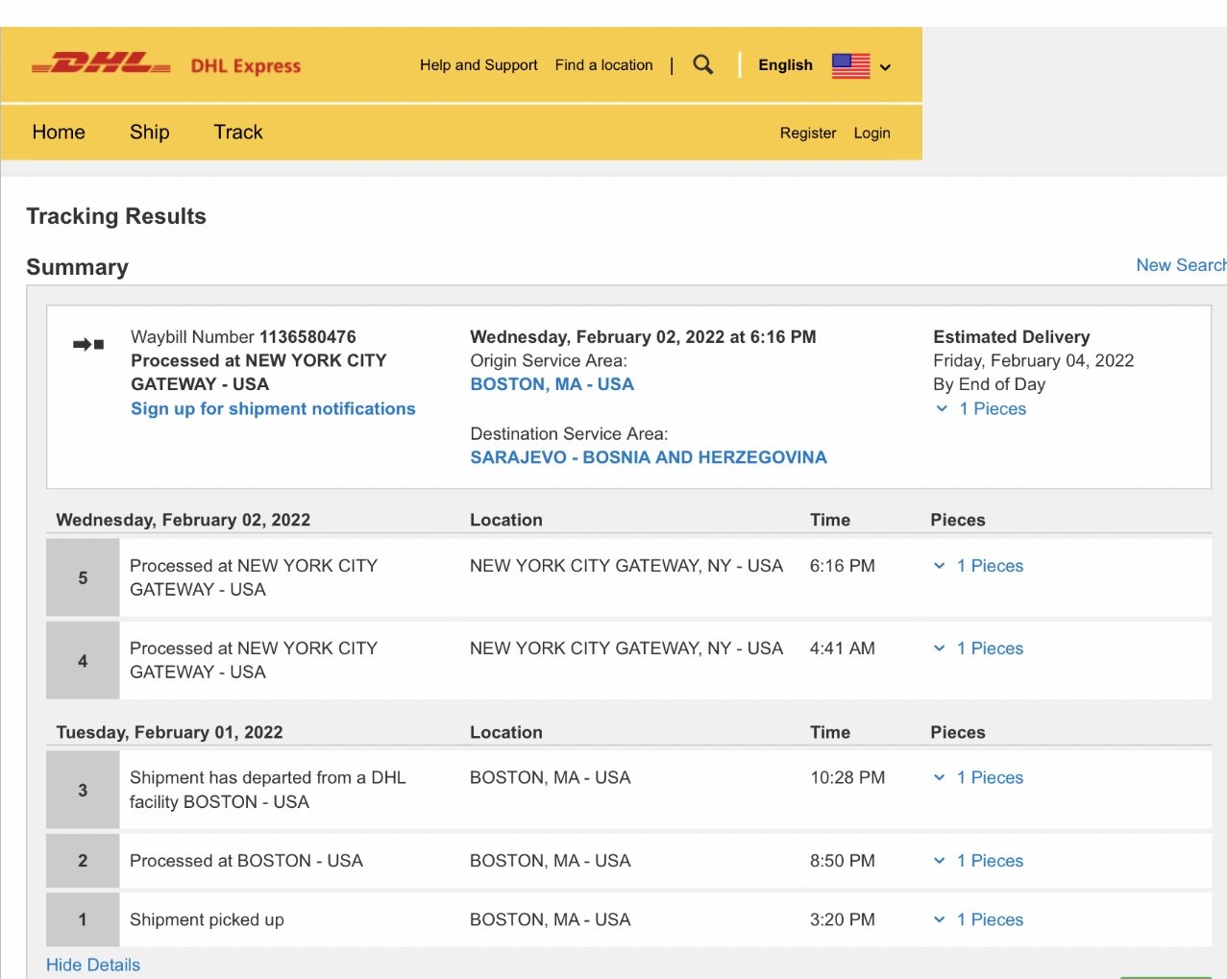The width and height of the screenshot is (1227, 979).
Task: Click the 'Tracking Results' heading
Action: pos(116,216)
